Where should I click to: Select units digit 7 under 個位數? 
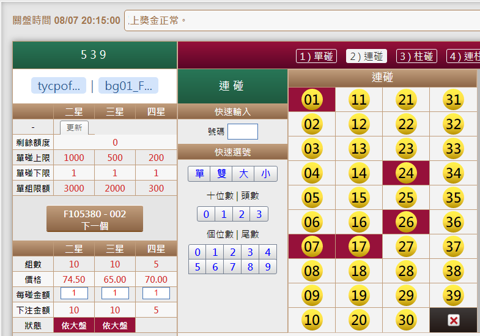click(232, 267)
